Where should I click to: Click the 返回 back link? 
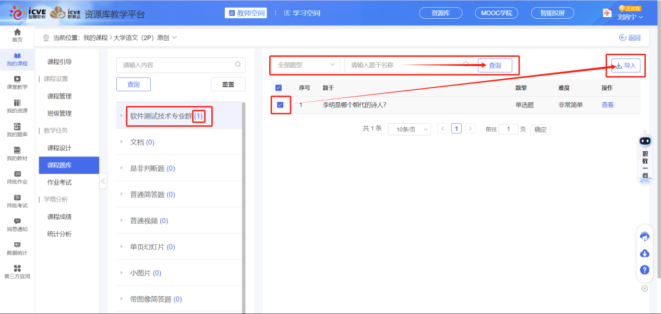[630, 38]
